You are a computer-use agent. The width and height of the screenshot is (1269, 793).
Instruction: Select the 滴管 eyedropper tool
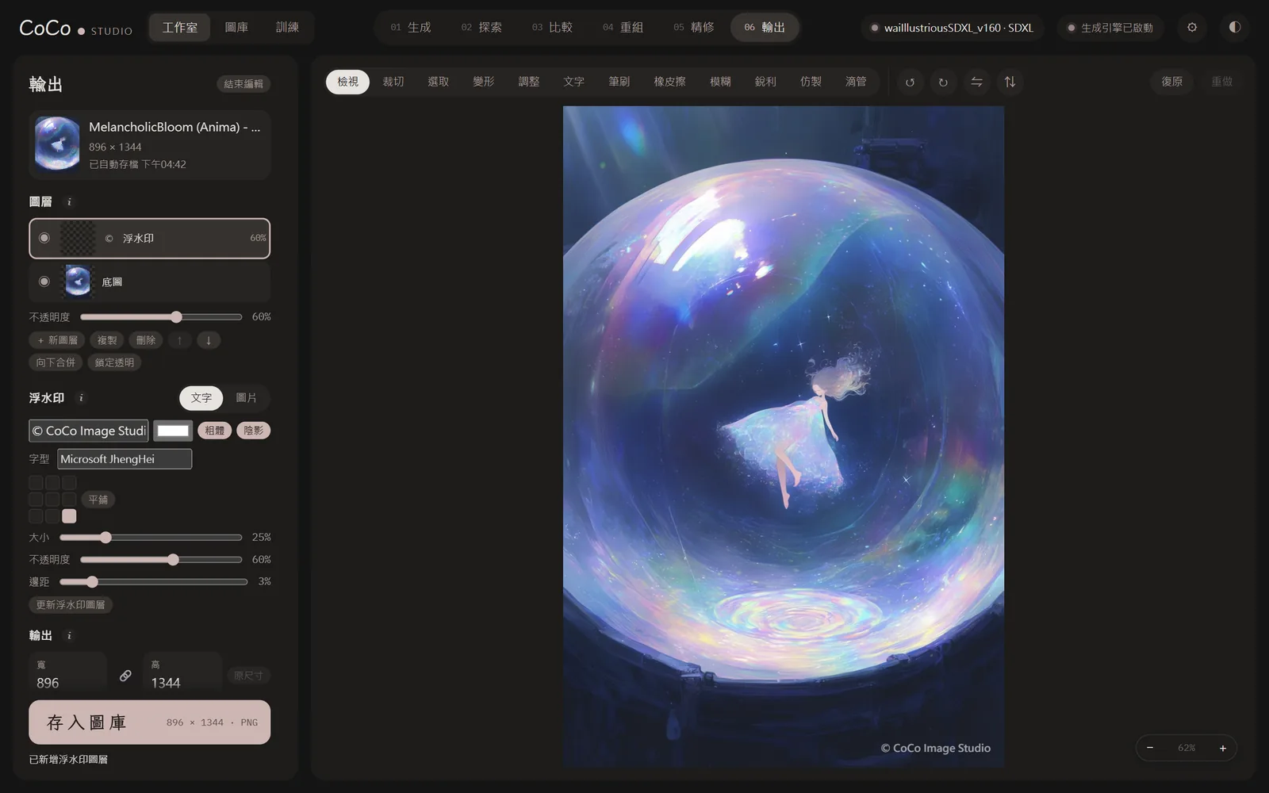(x=856, y=82)
